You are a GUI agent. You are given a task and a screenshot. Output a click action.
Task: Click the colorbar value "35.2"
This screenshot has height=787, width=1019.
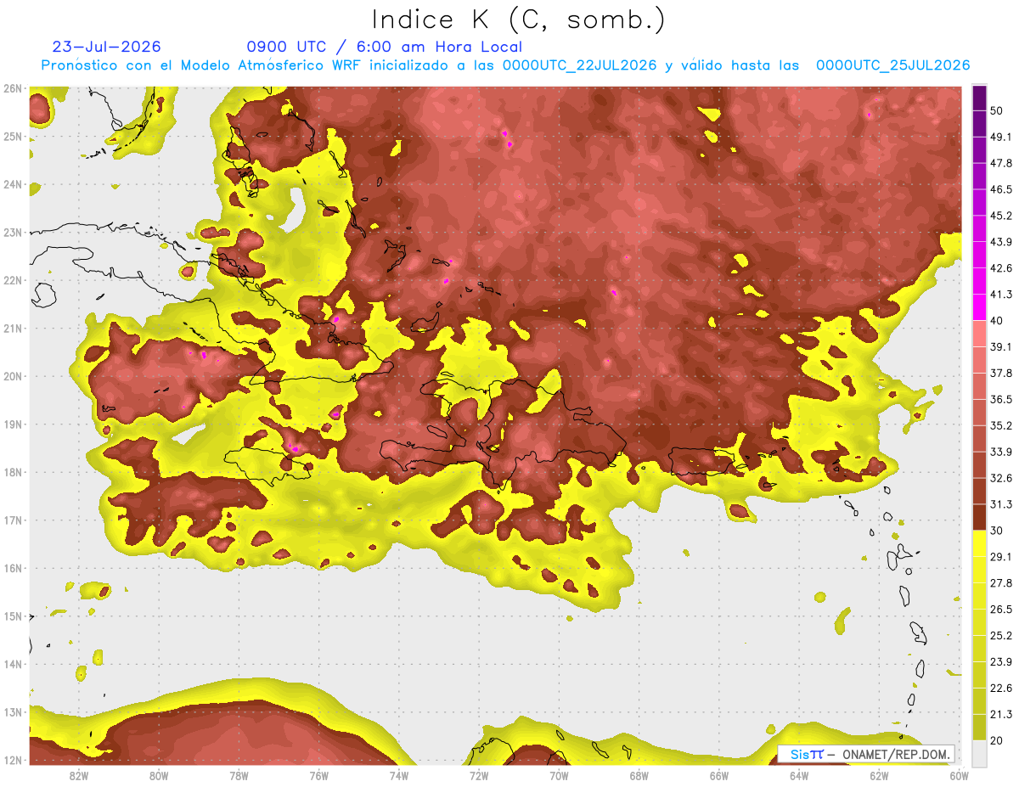tap(1001, 425)
